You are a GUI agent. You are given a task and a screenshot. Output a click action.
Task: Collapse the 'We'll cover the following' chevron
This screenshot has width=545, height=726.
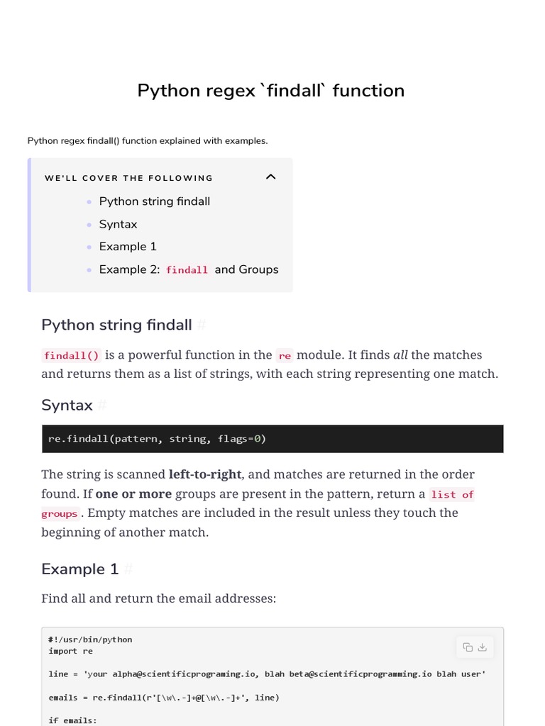coord(270,177)
